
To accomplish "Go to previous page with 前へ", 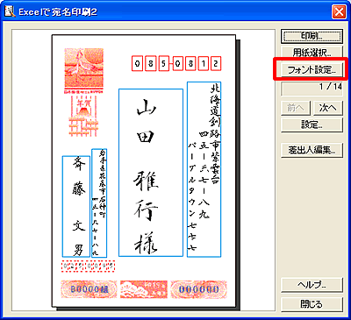I will coord(296,108).
